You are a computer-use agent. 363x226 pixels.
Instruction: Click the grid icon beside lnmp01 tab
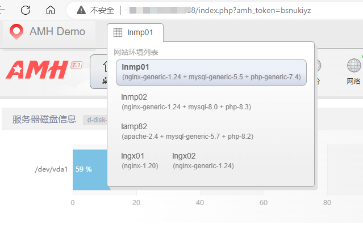coord(118,32)
